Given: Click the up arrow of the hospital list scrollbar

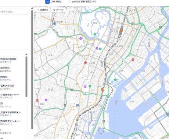Looking at the screenshot, I should tap(26, 55).
